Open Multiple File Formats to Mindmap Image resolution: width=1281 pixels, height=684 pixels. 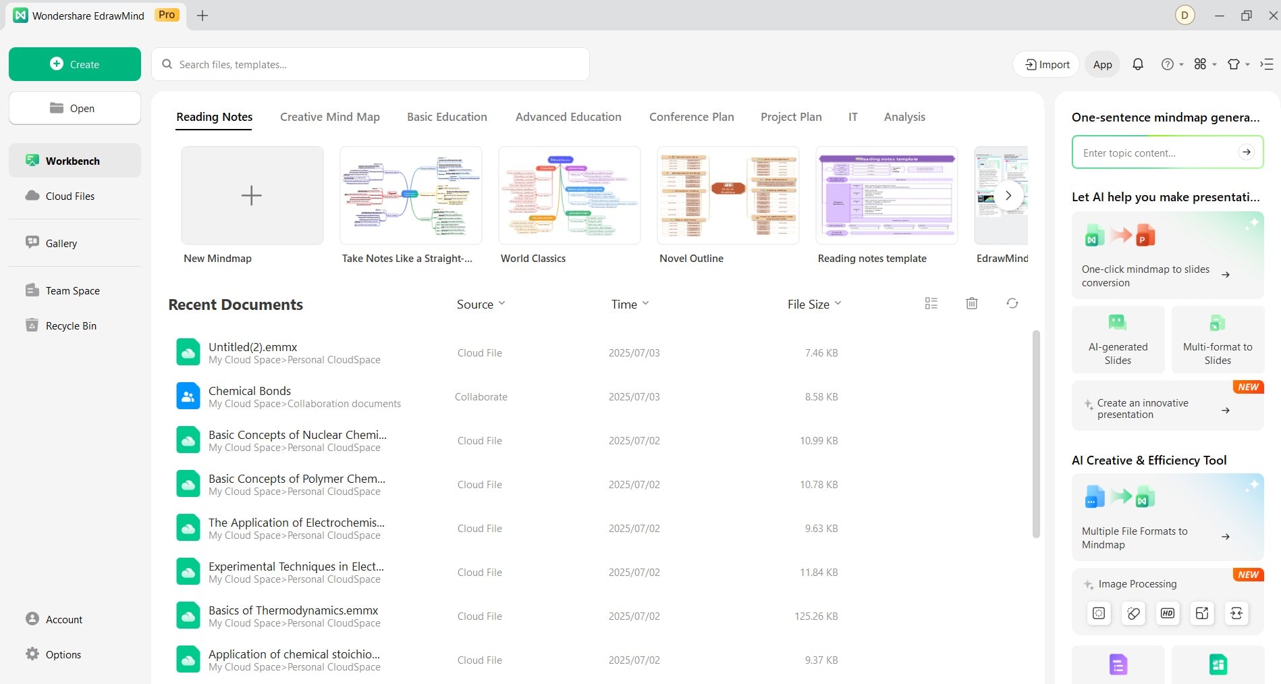(x=1168, y=517)
